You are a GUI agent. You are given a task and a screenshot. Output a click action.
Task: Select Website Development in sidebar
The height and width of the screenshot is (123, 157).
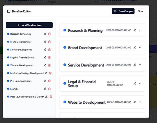[21, 65]
